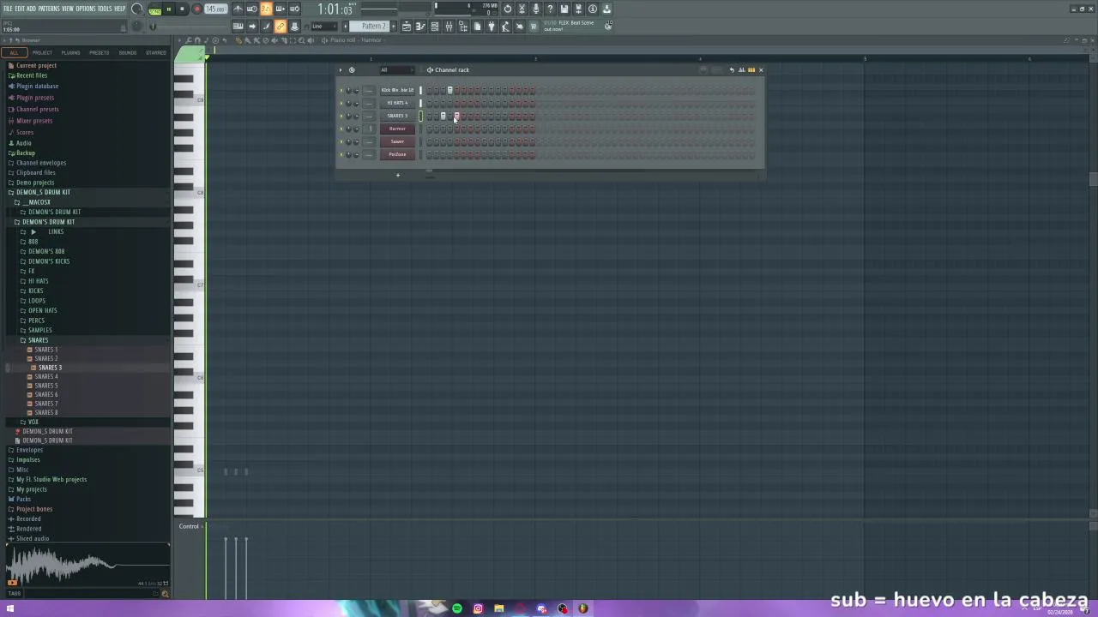The width and height of the screenshot is (1098, 617).
Task: Open the TOOLS menu
Action: [x=105, y=9]
